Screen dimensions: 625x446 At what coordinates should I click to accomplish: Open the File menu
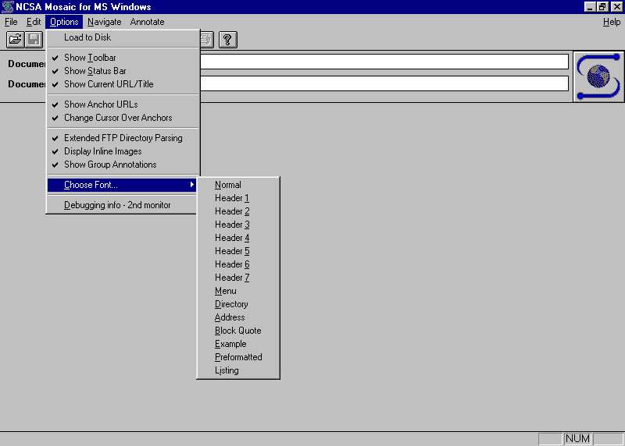(x=11, y=22)
